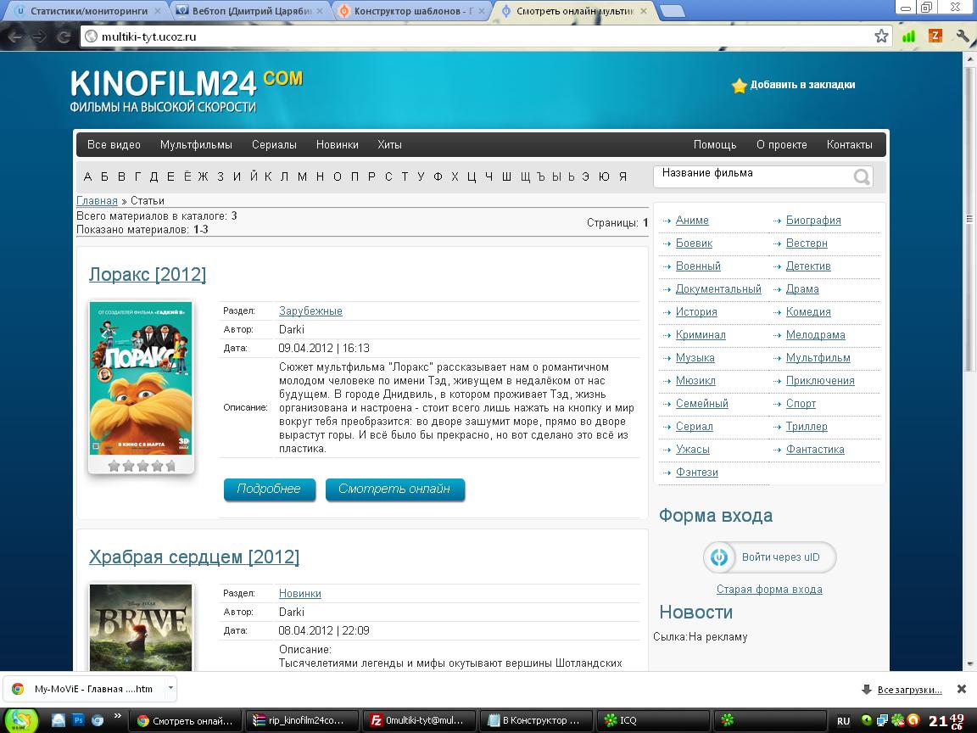Viewport: 977px width, 733px height.
Task: Switch to the Конструктор шаблонов tab
Action: point(411,11)
